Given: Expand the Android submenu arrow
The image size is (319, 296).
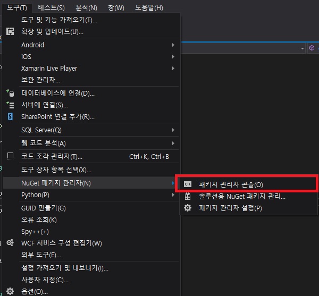Looking at the screenshot, I should click(x=173, y=45).
